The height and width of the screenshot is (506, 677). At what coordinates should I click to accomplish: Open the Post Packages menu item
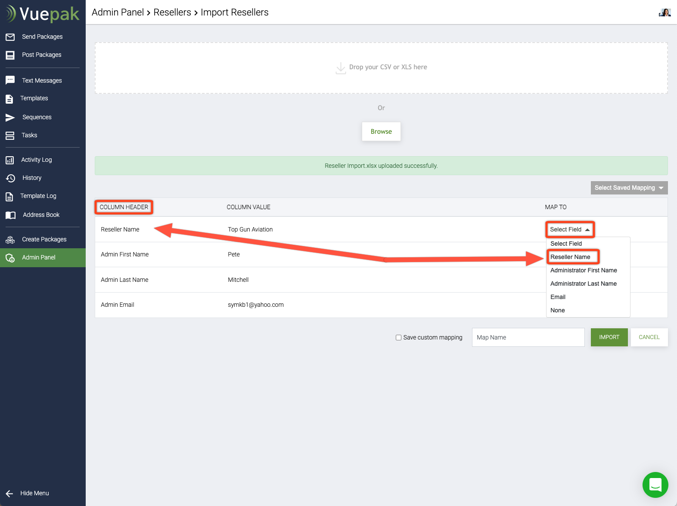click(43, 55)
